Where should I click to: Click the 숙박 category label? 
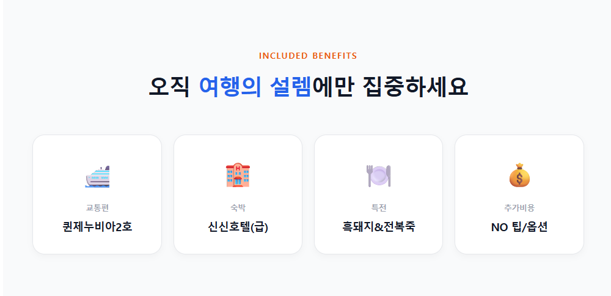238,208
